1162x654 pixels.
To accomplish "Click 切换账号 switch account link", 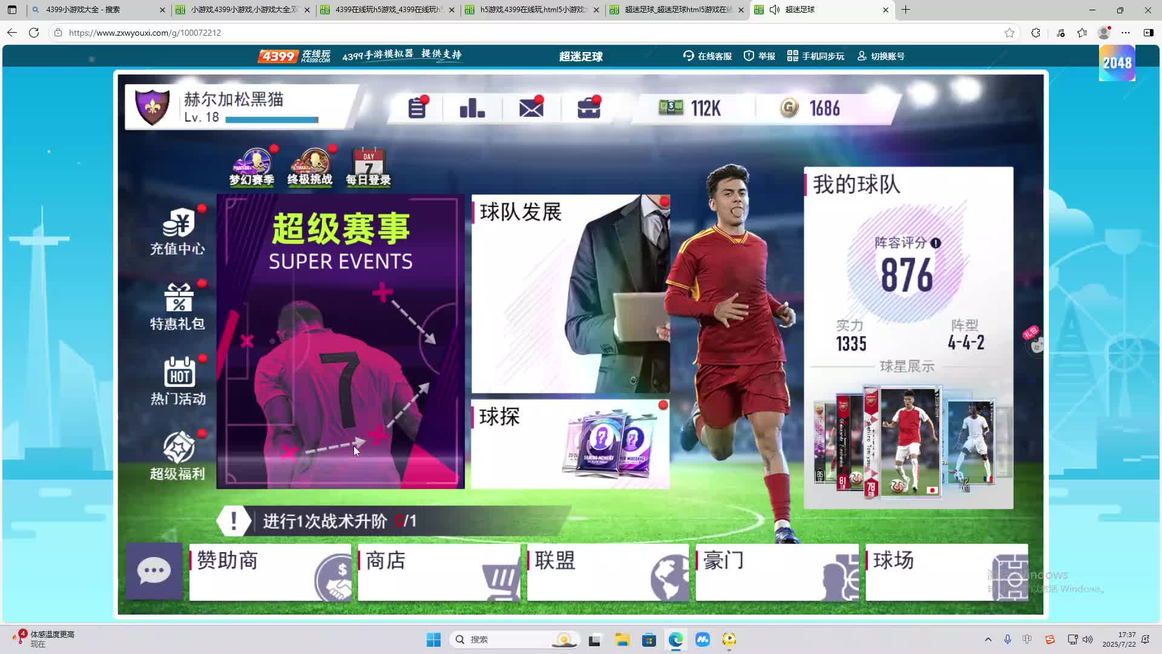I will 881,56.
